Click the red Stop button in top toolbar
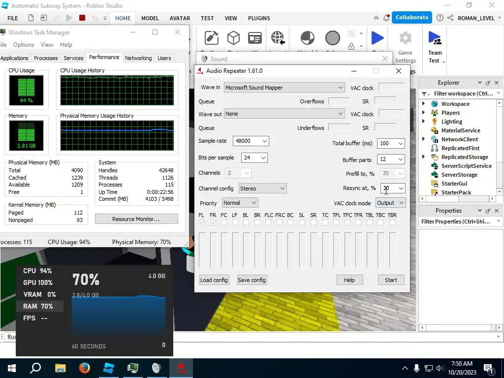This screenshot has width=504, height=378. tap(82, 18)
